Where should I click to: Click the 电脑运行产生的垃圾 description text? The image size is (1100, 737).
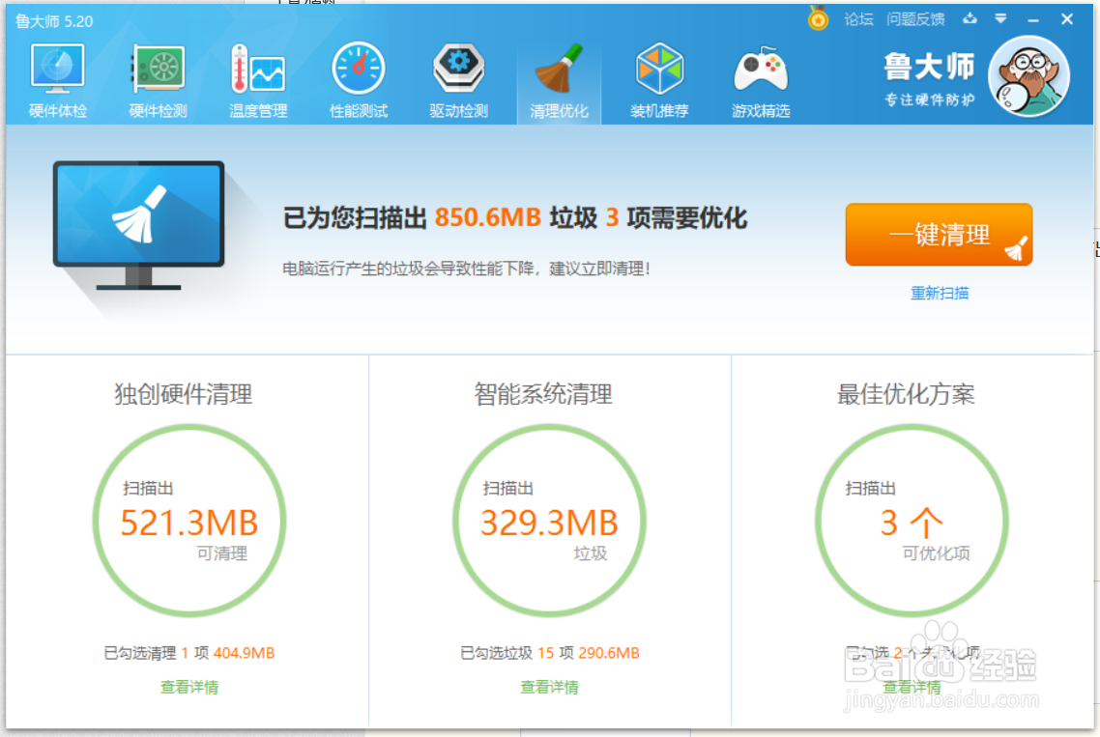[467, 269]
